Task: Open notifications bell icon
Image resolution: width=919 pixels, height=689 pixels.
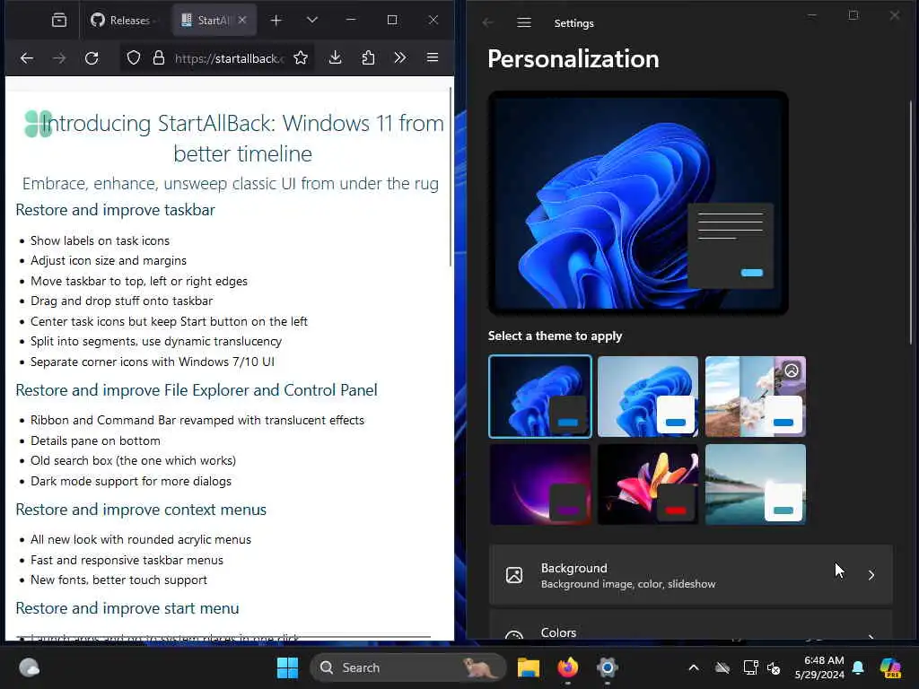Action: tap(858, 667)
